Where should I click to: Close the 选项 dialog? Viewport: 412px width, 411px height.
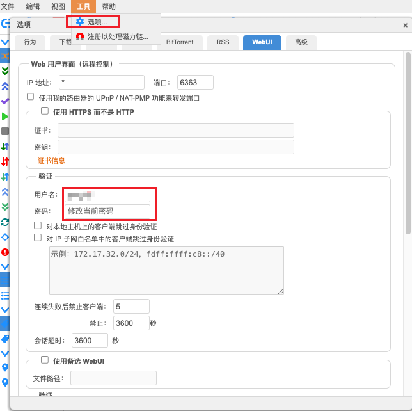click(x=405, y=25)
